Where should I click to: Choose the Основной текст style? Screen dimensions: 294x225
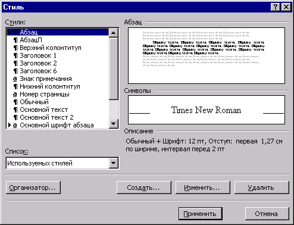tap(58, 110)
